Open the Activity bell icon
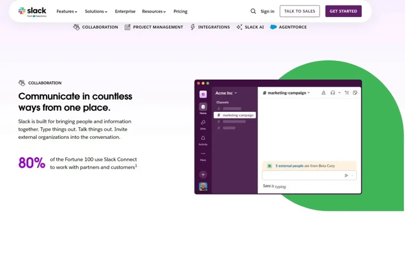 pyautogui.click(x=203, y=138)
